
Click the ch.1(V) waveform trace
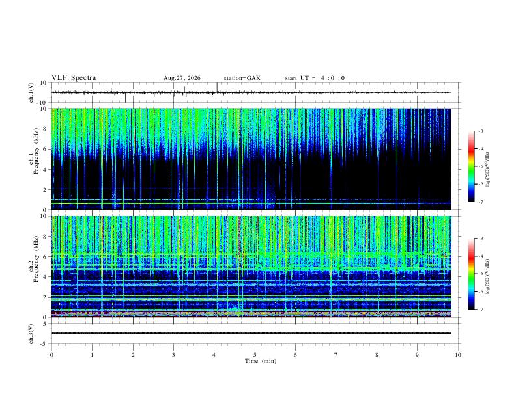pos(251,92)
